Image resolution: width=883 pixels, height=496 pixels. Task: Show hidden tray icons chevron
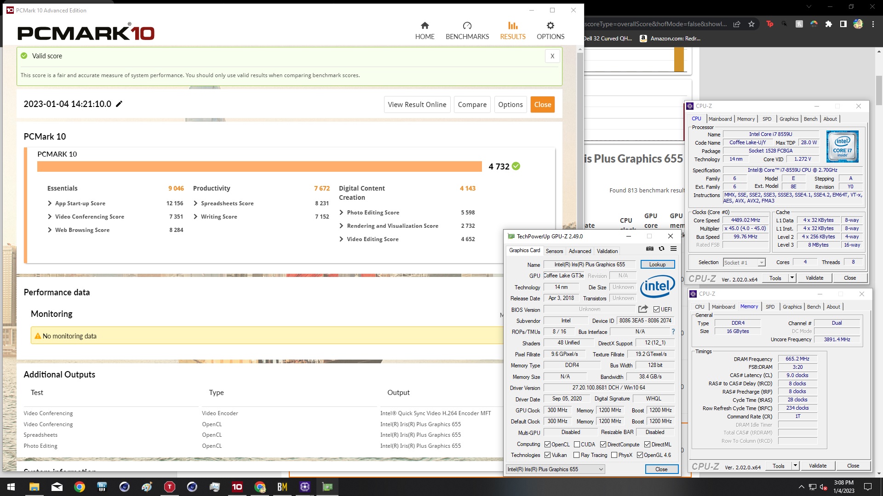click(801, 487)
